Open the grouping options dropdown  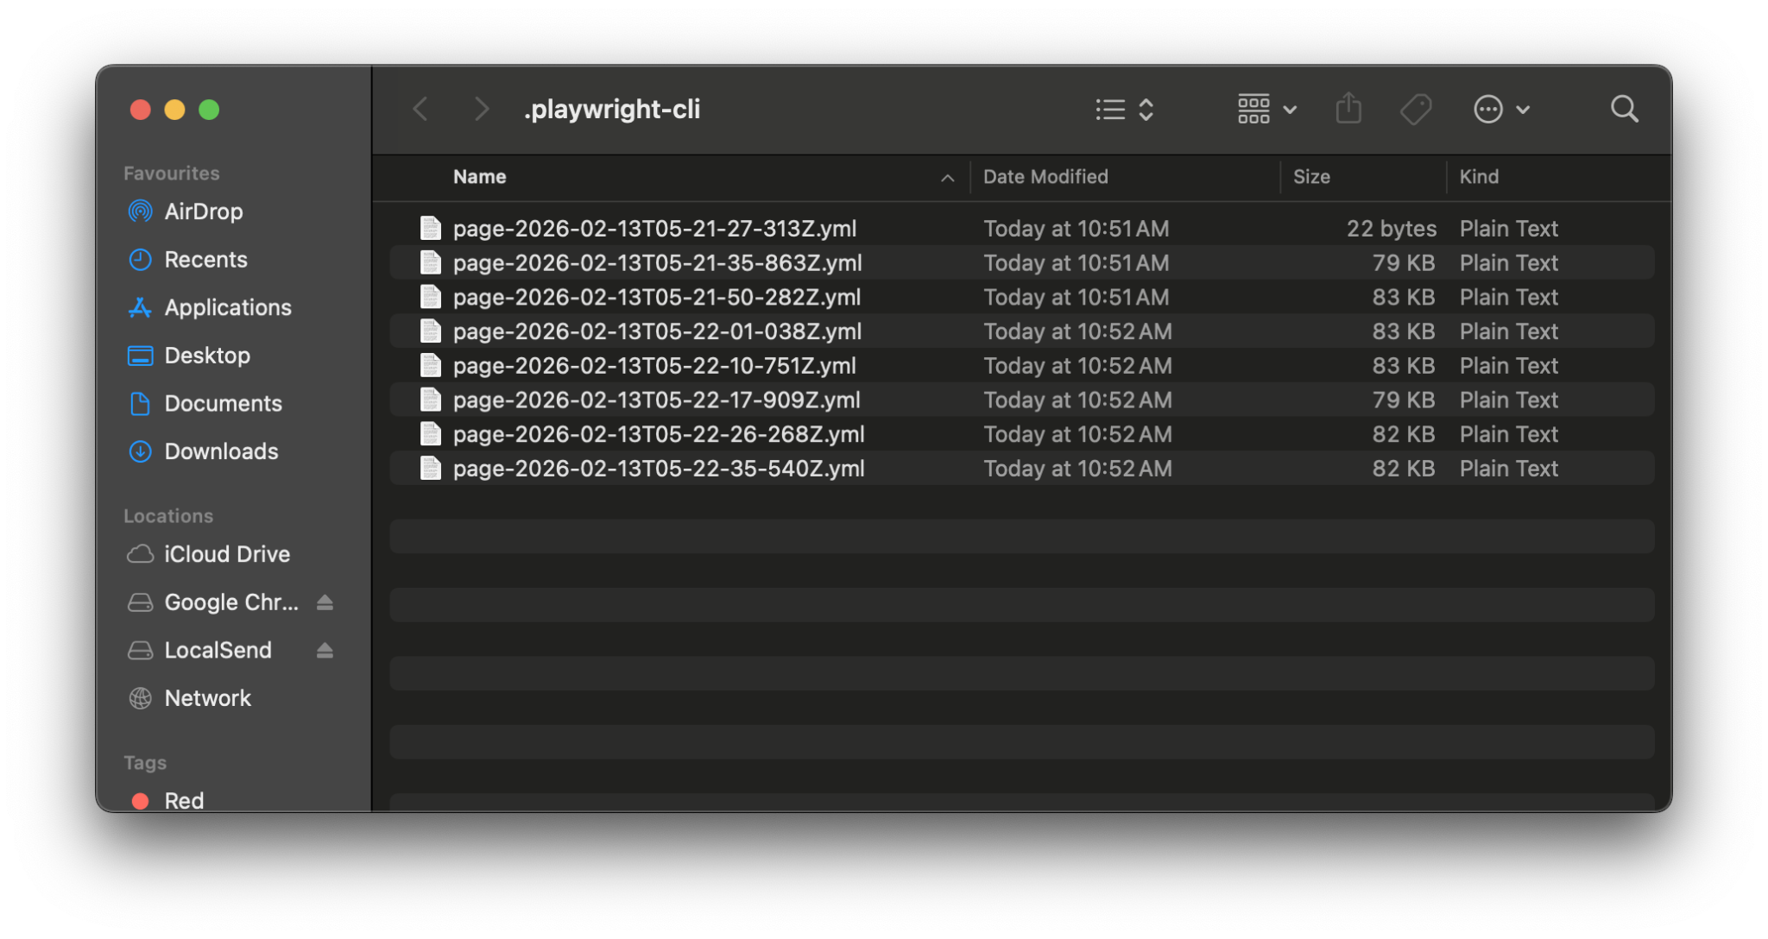point(1266,109)
